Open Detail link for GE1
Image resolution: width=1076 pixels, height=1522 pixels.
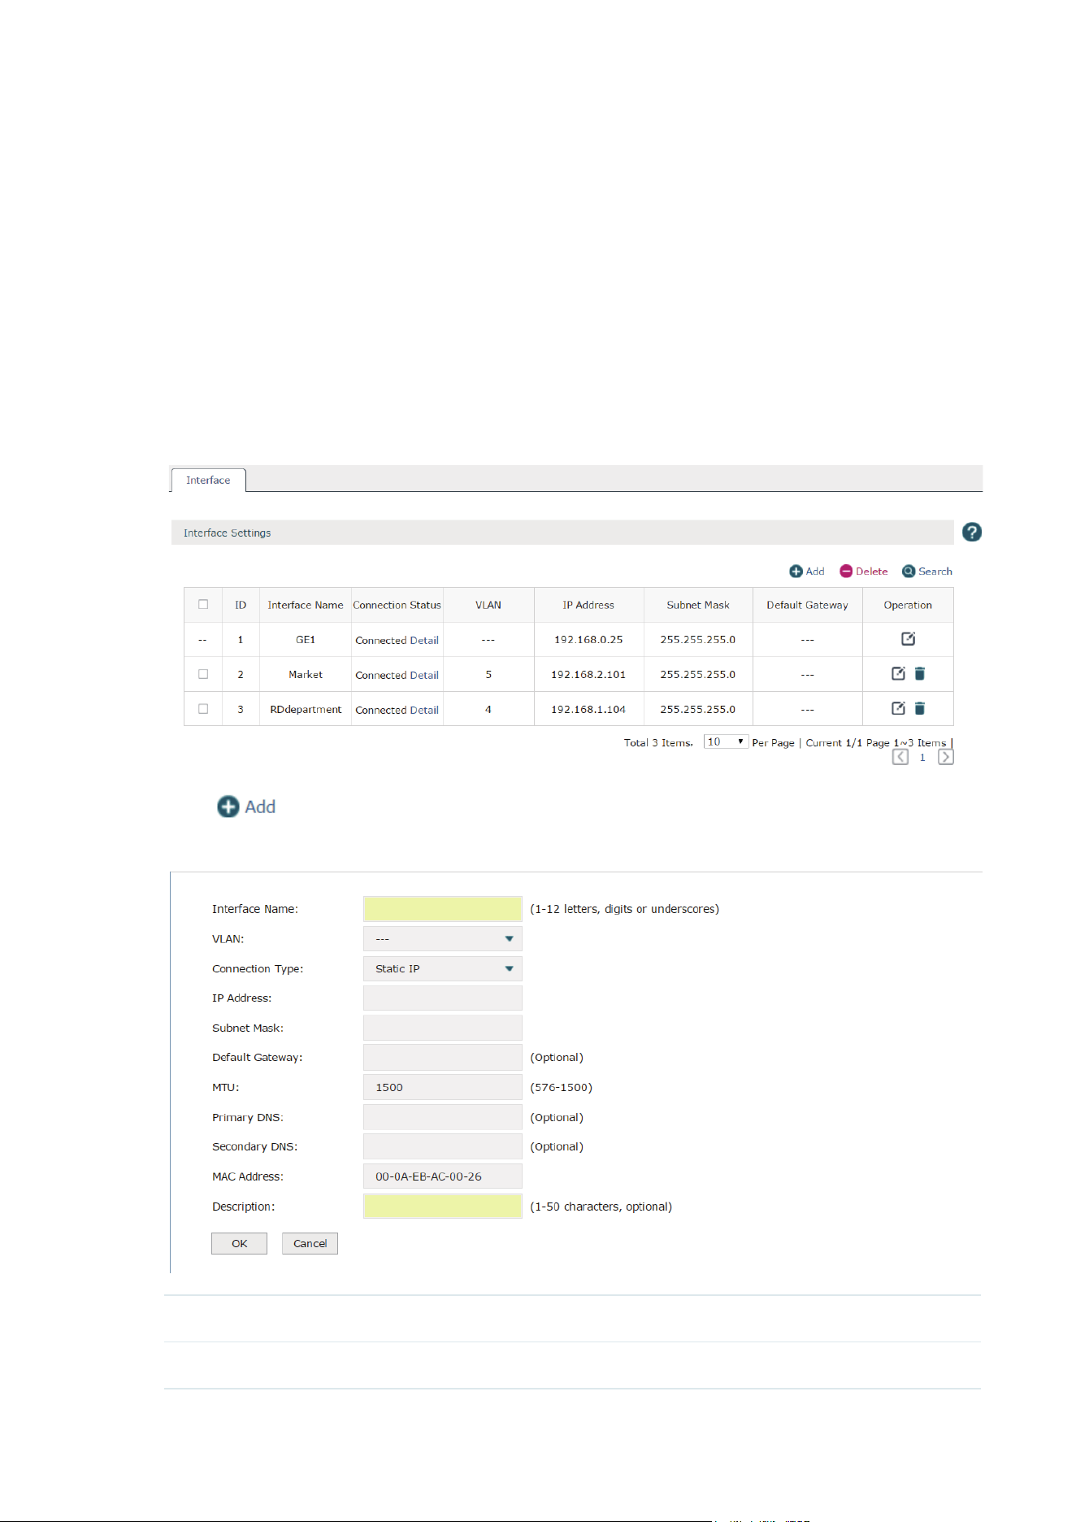424,641
